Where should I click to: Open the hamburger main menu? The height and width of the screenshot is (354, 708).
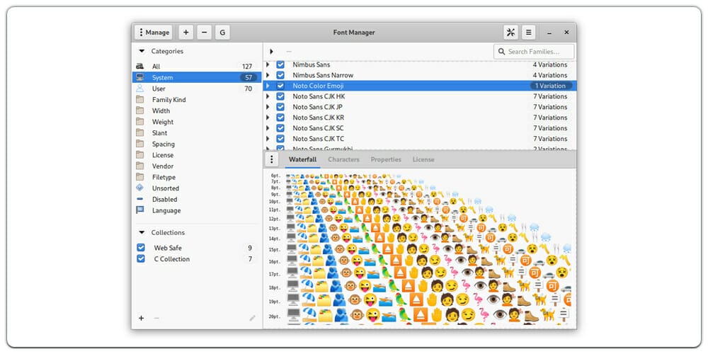pyautogui.click(x=529, y=33)
